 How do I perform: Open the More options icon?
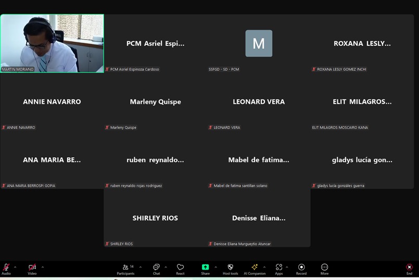[x=324, y=268]
